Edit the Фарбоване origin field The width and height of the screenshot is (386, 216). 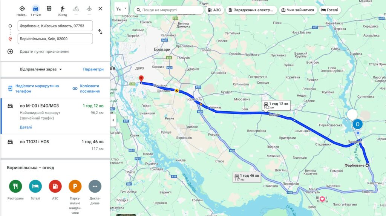pos(55,26)
